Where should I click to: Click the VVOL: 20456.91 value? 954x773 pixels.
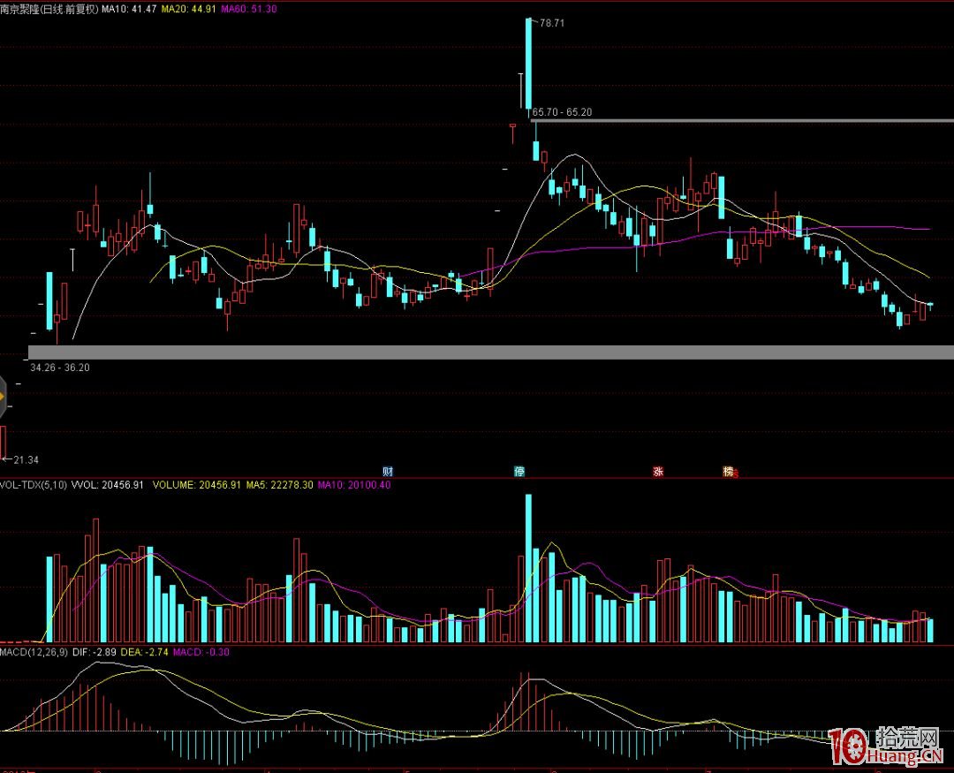(108, 485)
